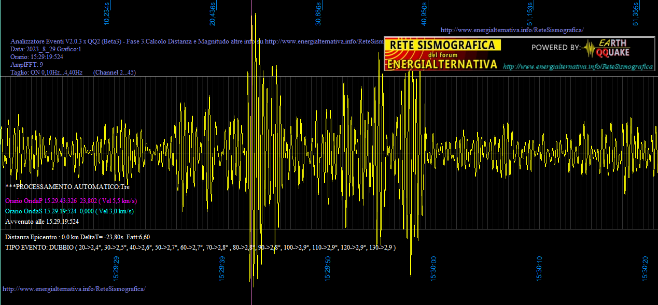Click the 'Distanza Epicentro : 0,0 km' line
The width and height of the screenshot is (658, 305).
coord(78,237)
